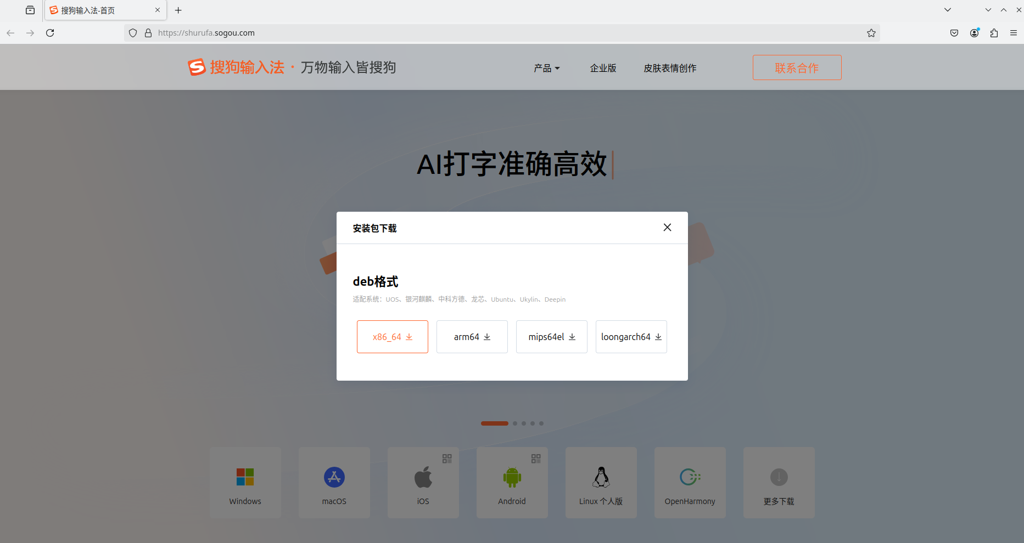Click the 万物输入皆搜狗 slogan

pos(348,67)
